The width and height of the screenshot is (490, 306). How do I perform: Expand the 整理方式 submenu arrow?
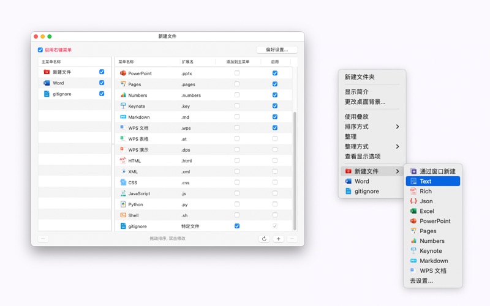pyautogui.click(x=398, y=147)
